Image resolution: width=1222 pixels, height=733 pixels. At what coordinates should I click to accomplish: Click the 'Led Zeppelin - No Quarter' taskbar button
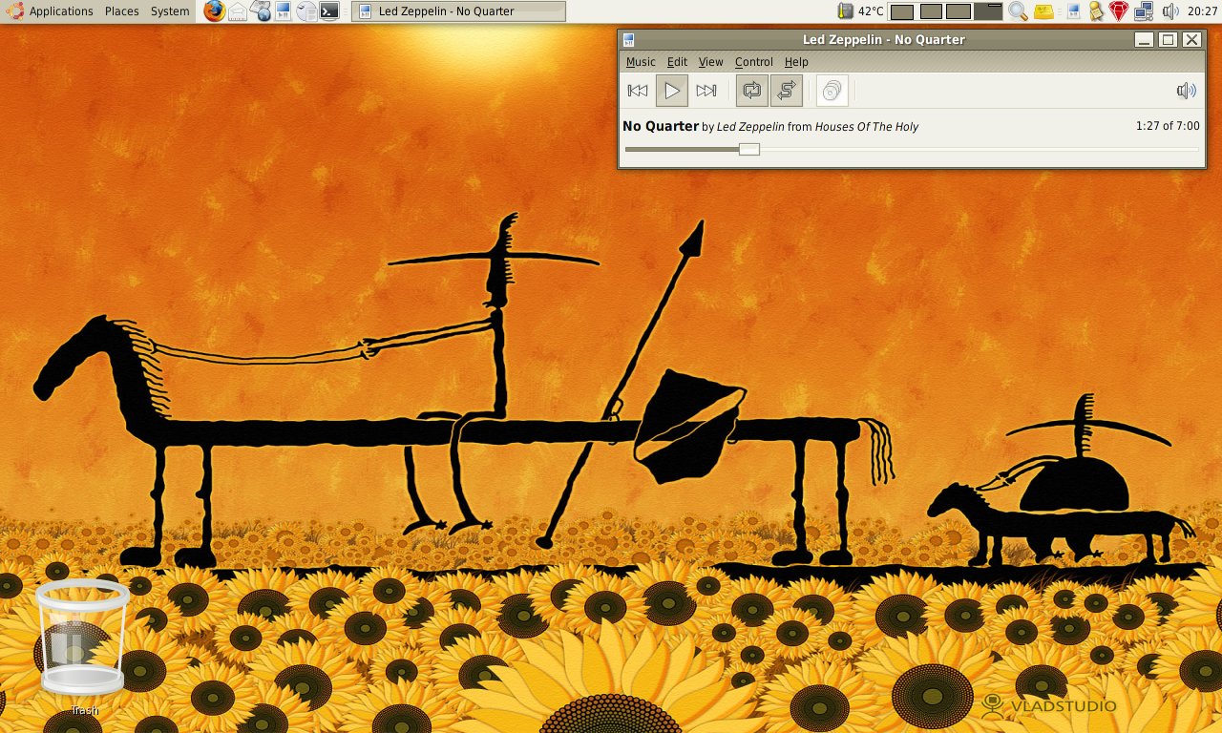[x=458, y=11]
